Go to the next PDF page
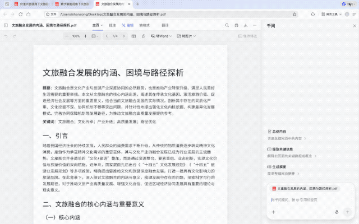Image resolution: width=359 pixels, height=224 pixels. (x=125, y=36)
